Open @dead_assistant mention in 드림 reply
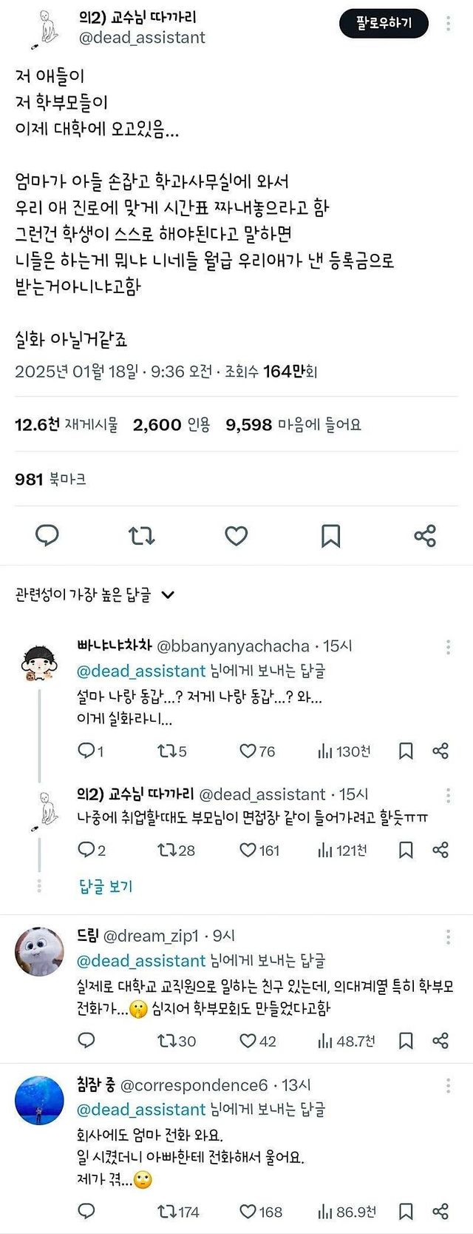 pyautogui.click(x=141, y=961)
